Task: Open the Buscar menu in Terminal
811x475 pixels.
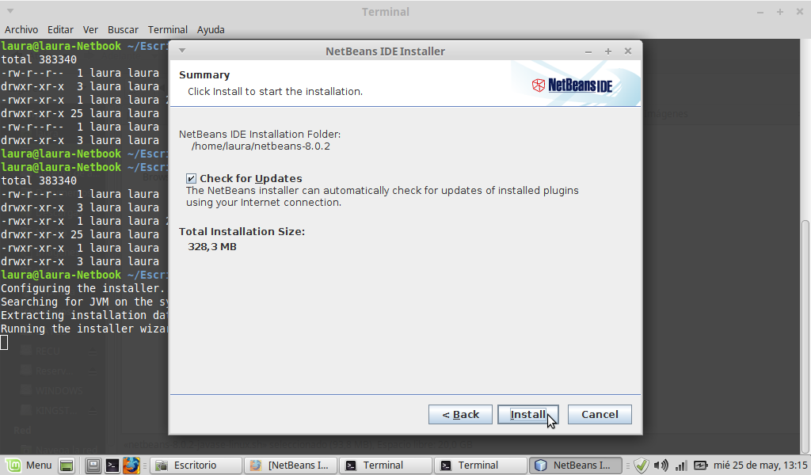Action: coord(123,29)
